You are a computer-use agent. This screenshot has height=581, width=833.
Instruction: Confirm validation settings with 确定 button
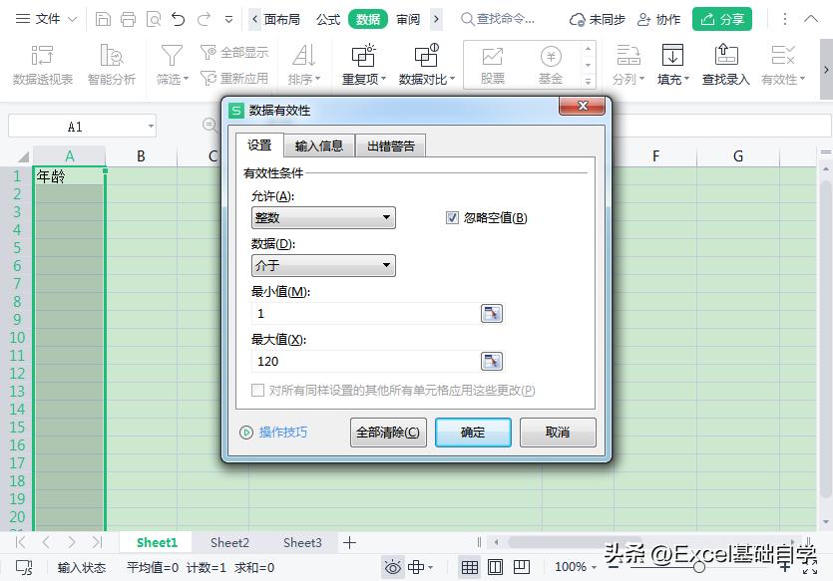coord(473,433)
